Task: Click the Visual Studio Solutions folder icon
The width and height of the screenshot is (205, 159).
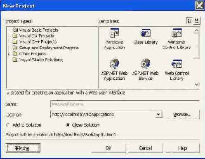Action: click(15, 60)
